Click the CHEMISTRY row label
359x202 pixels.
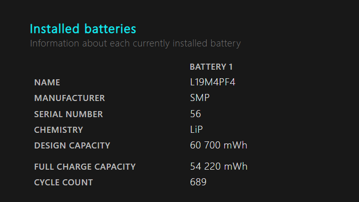point(58,130)
